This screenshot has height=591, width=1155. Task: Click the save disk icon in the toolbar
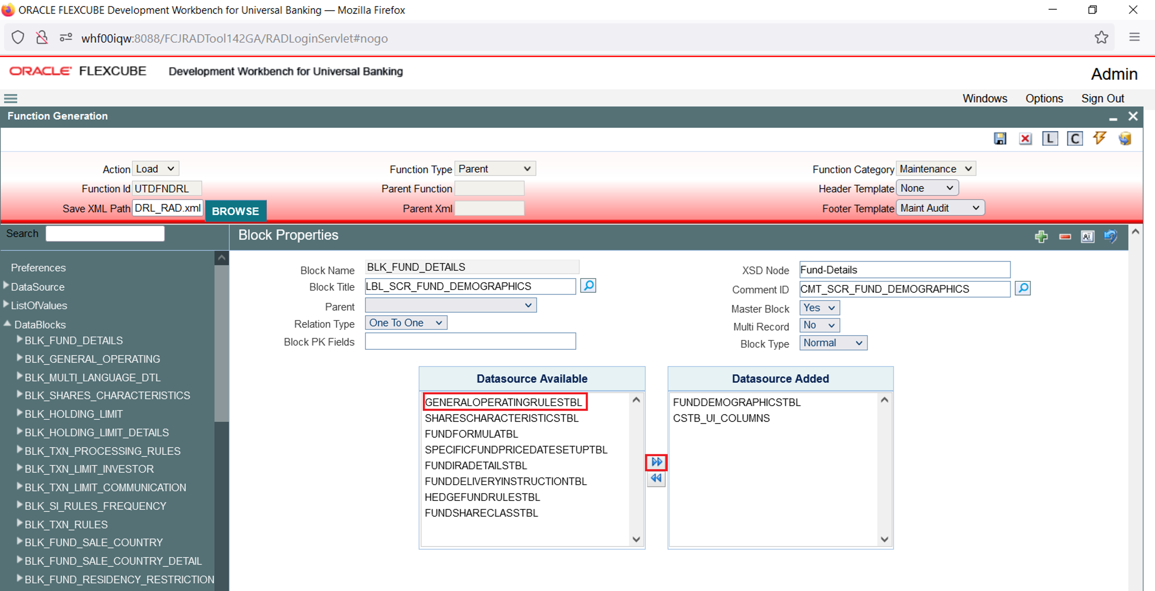[1000, 139]
